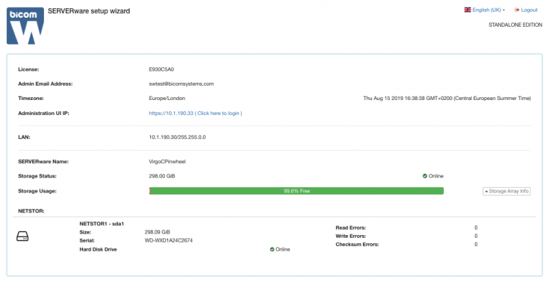
Task: Click the Checksum Errors label
Action: [357, 245]
